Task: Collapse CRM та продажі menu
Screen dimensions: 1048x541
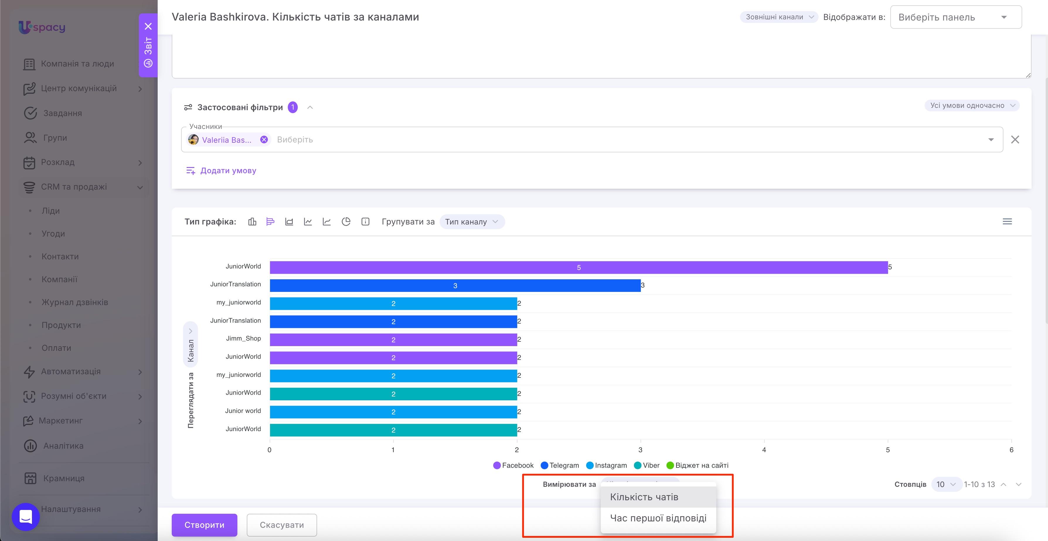Action: (140, 188)
